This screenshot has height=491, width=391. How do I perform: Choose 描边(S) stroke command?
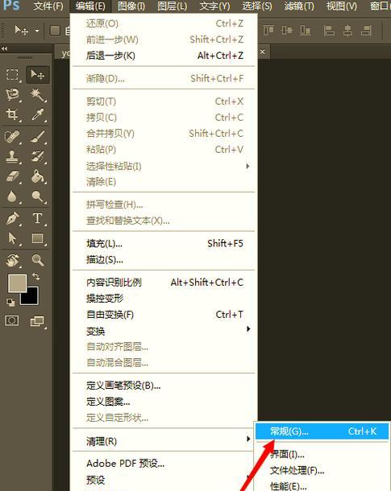tap(164, 260)
